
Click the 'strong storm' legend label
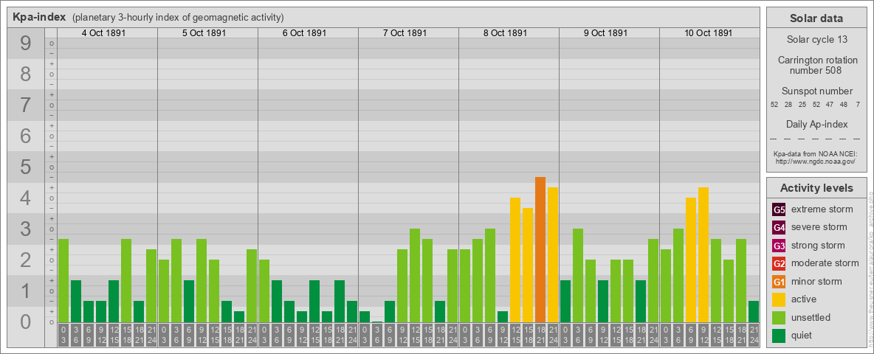point(818,246)
